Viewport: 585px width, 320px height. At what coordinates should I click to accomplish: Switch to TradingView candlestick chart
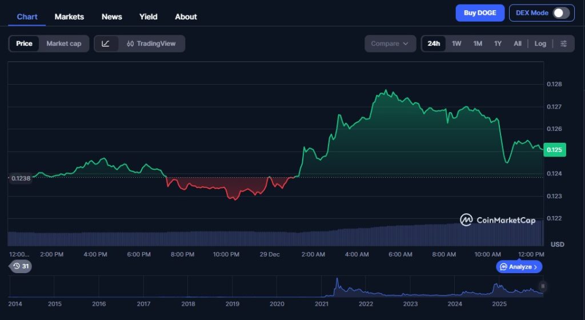(151, 43)
